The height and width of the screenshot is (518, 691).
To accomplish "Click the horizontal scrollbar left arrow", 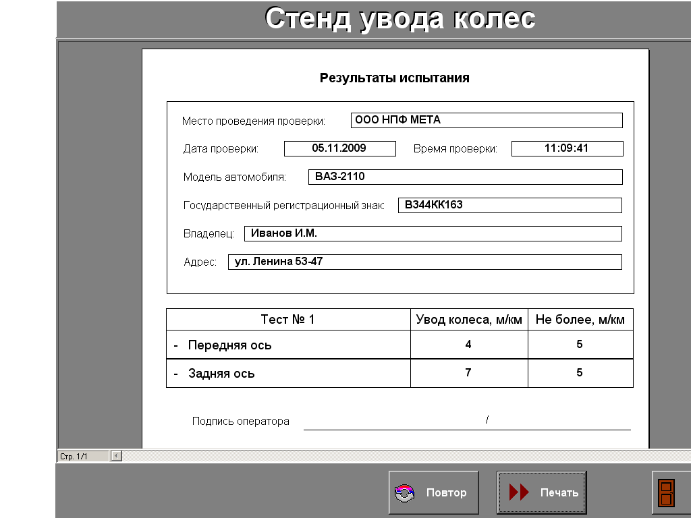I will click(116, 456).
